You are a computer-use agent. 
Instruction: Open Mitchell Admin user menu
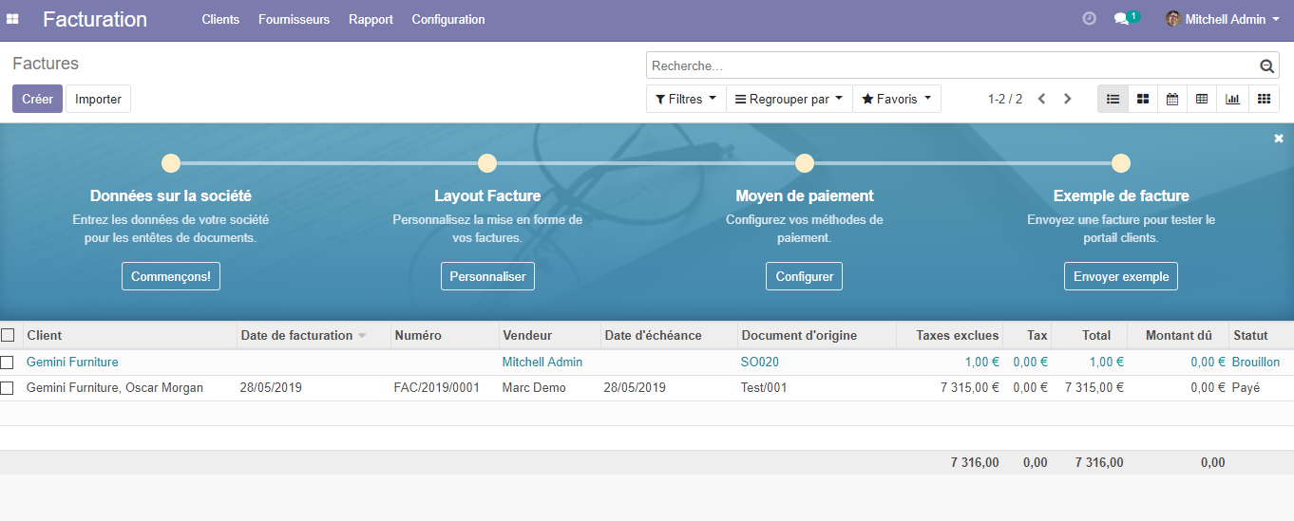(x=1224, y=19)
